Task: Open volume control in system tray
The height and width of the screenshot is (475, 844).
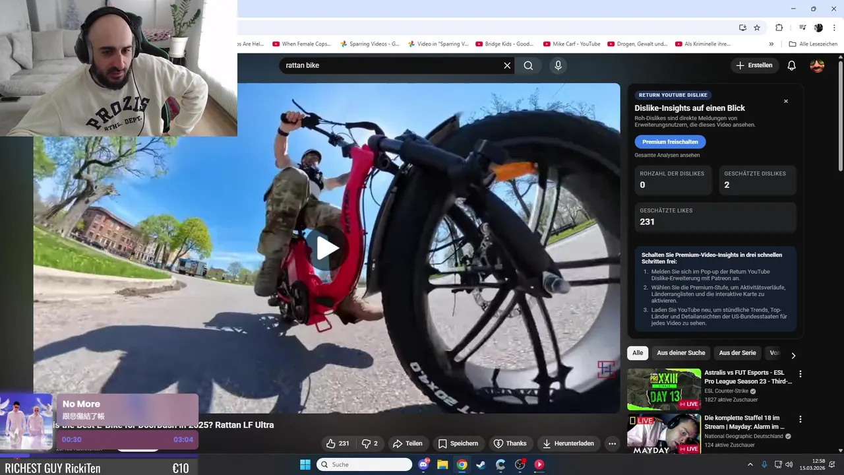Action: click(x=791, y=464)
